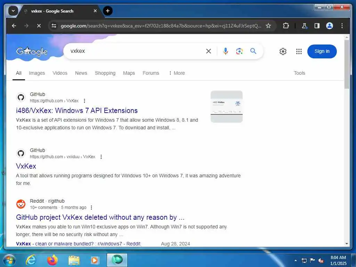Viewport: 356px width, 267px height.
Task: Switch to the Images tab
Action: (37, 73)
